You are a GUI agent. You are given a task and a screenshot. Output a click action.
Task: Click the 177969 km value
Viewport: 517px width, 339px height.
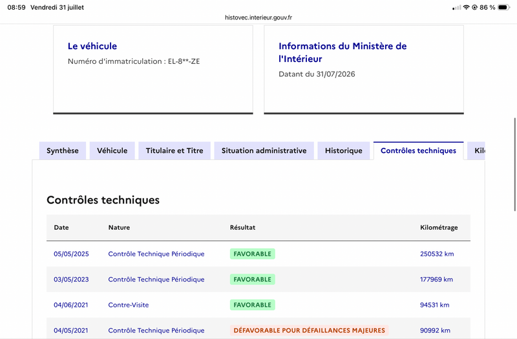[436, 280]
